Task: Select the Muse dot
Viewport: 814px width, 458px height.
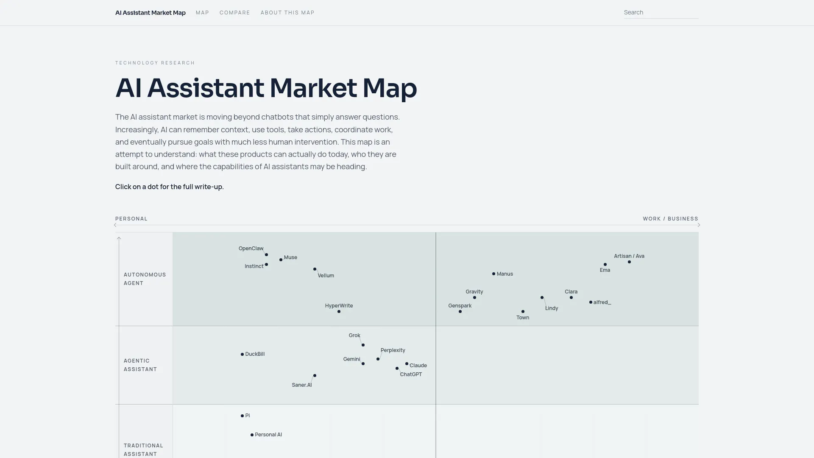Action: [281, 260]
